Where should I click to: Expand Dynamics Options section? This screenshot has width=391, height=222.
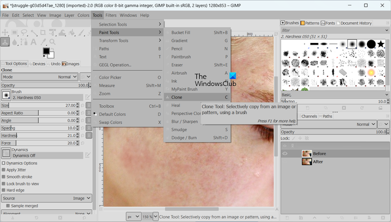(3, 163)
